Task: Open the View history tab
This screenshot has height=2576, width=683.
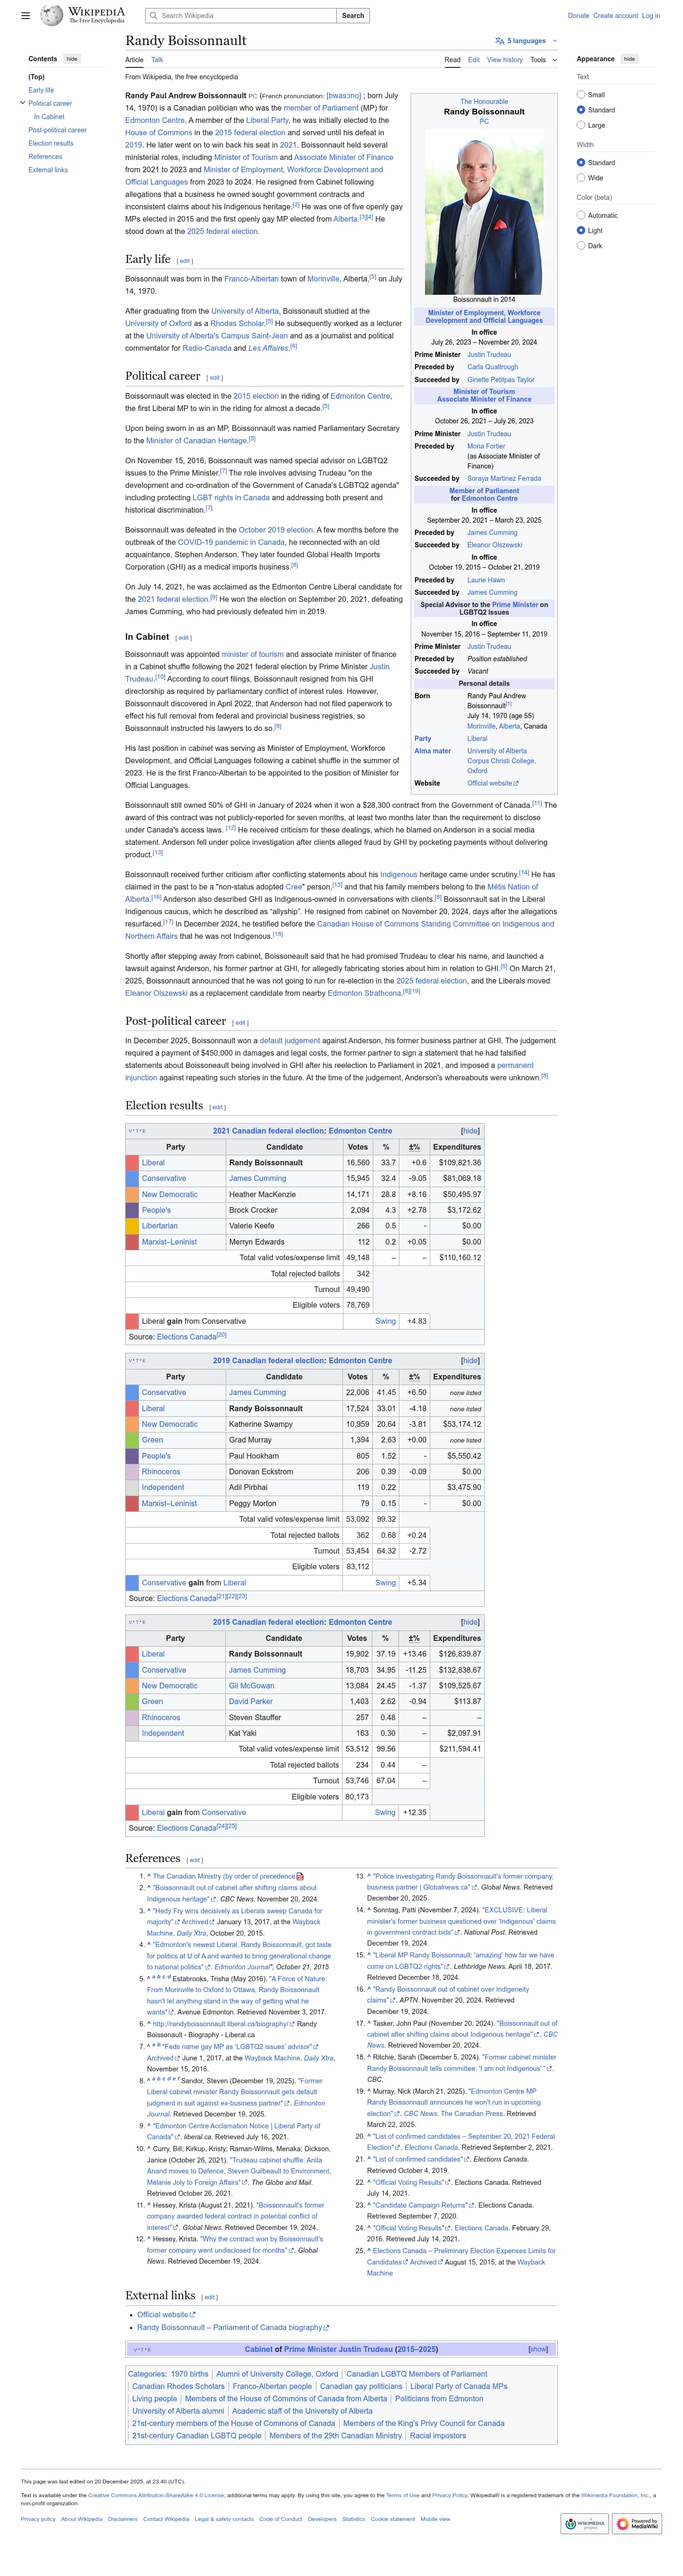Action: pyautogui.click(x=504, y=60)
